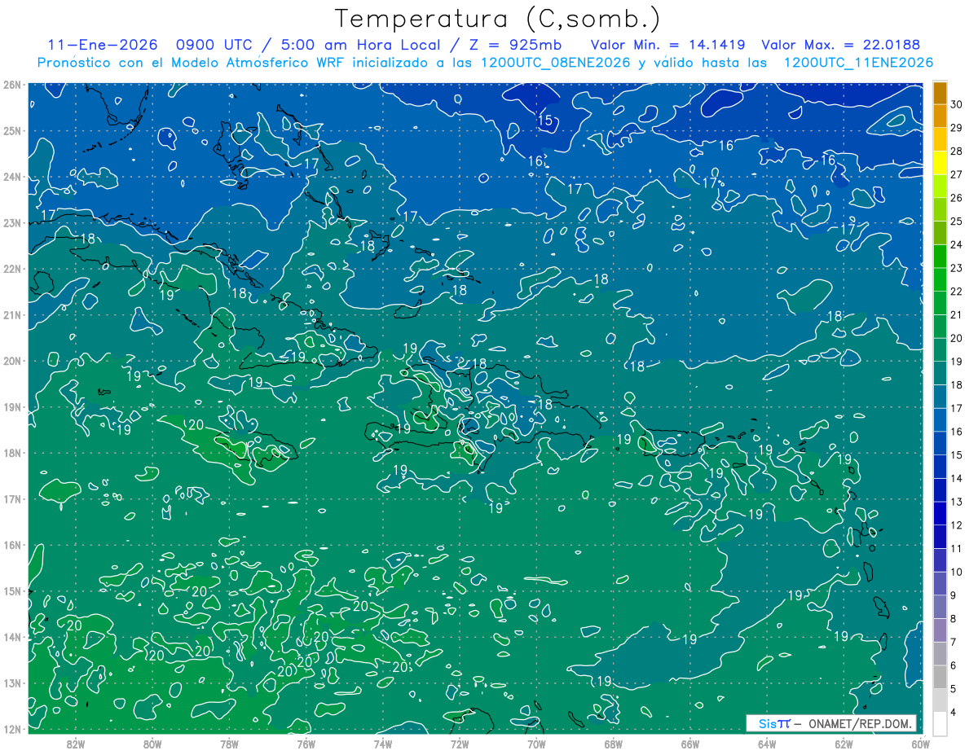
Task: Click the "12" label on the color scale
Action: tap(957, 525)
